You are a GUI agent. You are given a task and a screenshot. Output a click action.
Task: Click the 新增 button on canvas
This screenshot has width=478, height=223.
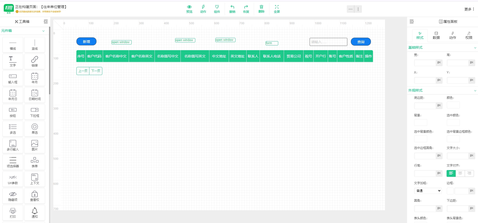(86, 42)
